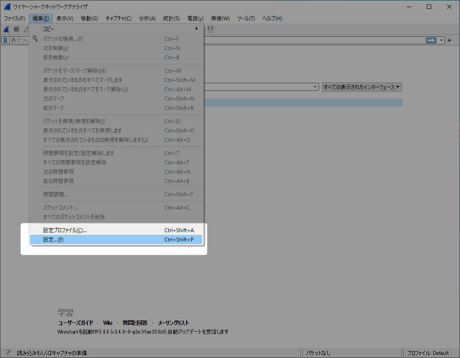460x358 pixels.
Task: Open the ファイル(F) menu
Action: (x=14, y=18)
